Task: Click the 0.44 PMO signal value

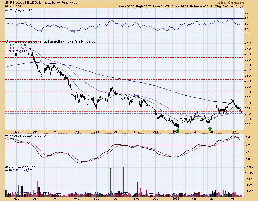Action: click(48, 136)
